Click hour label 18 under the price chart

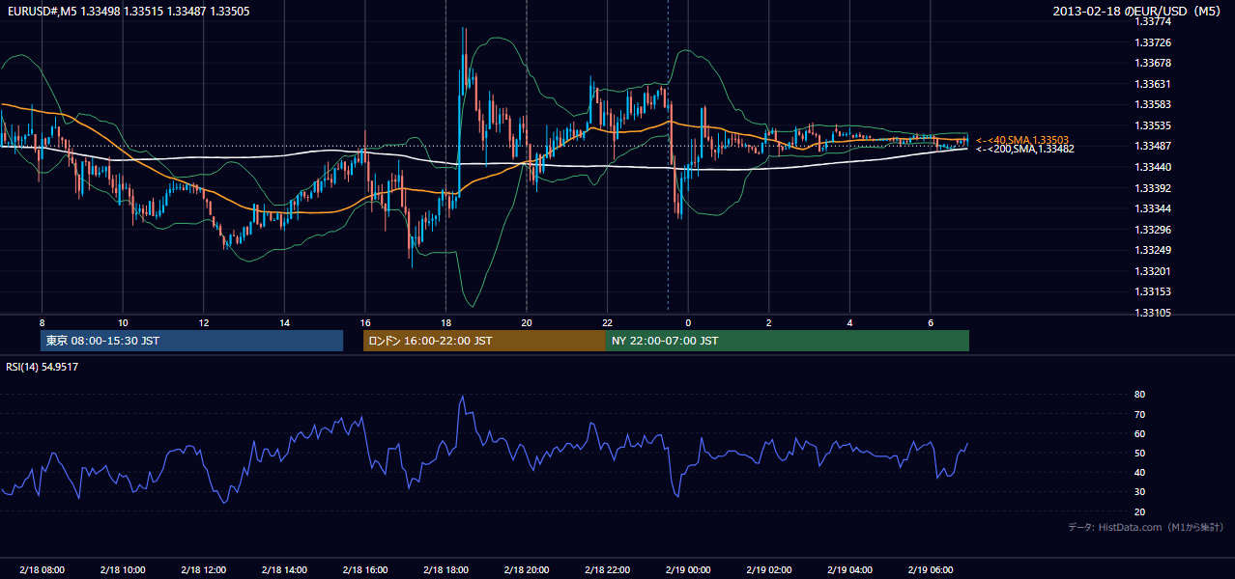point(445,322)
